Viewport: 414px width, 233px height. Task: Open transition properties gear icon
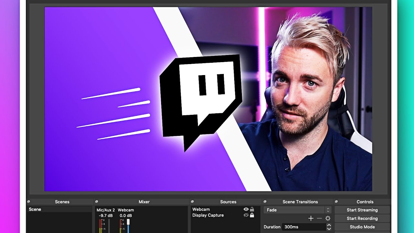328,218
